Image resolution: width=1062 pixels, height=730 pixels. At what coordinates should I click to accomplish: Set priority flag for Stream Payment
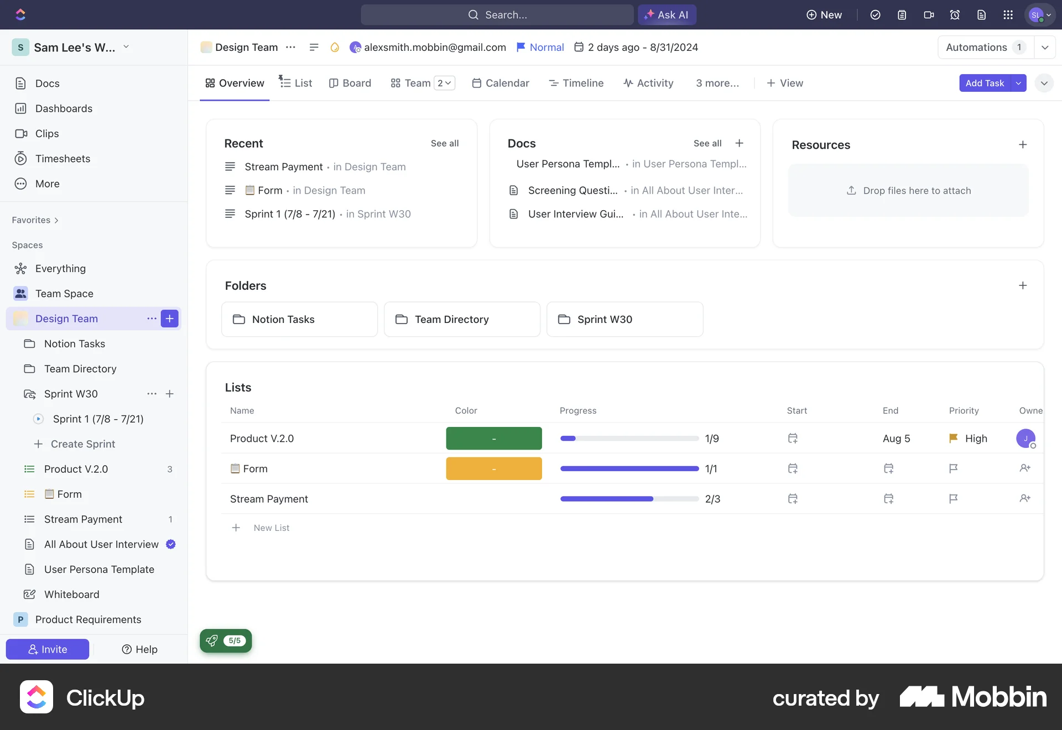pyautogui.click(x=953, y=499)
